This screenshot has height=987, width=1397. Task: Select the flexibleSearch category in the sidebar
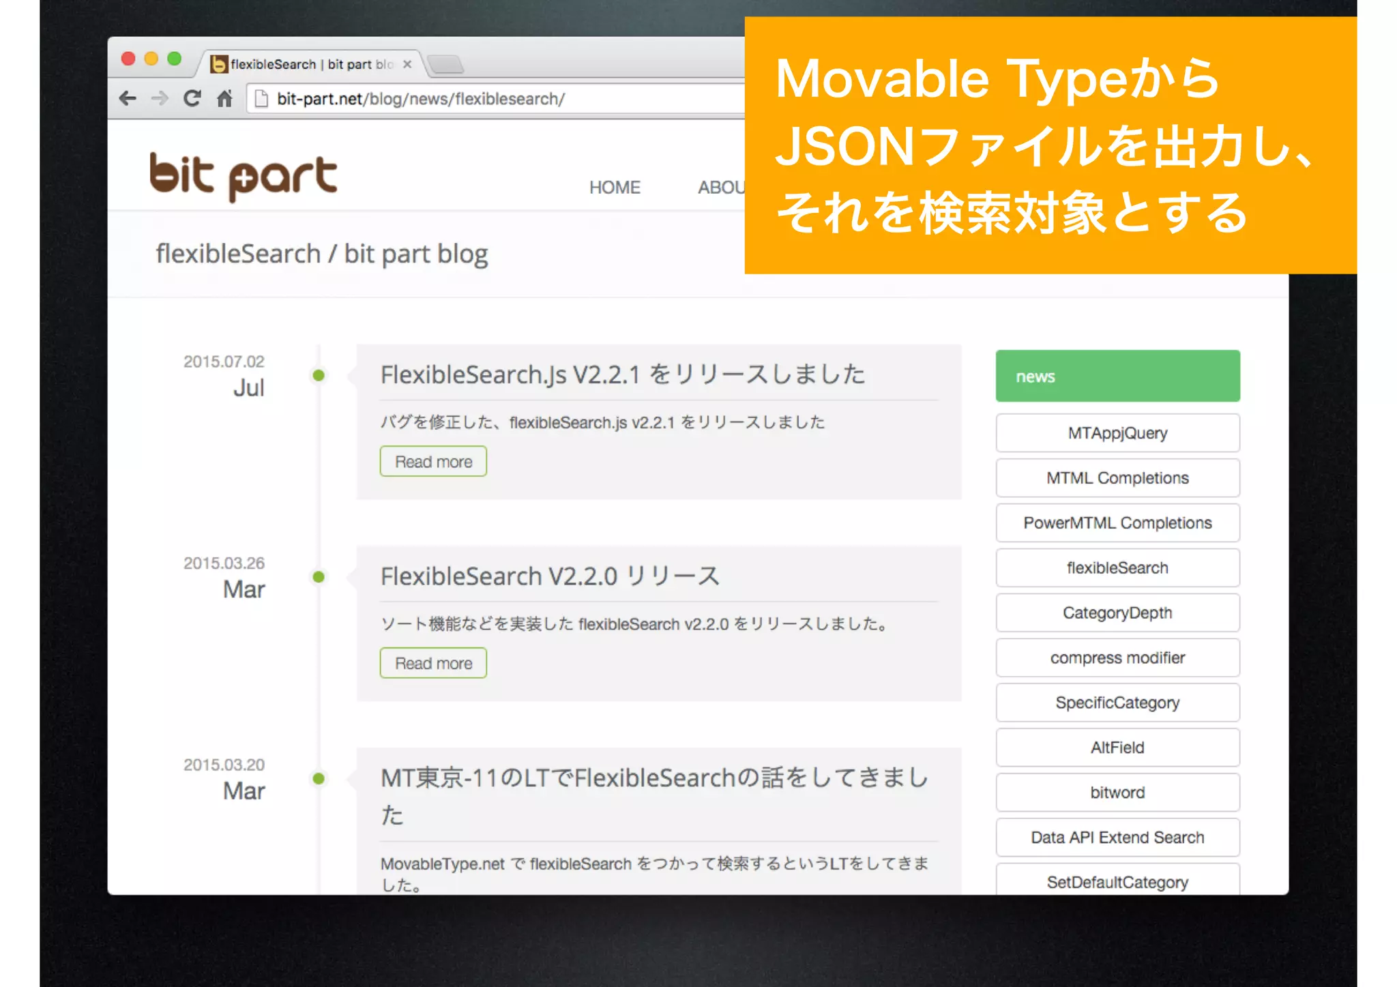tap(1117, 568)
